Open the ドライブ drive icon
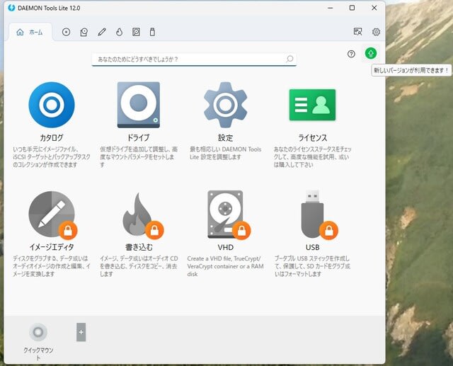Viewport: 453px width, 366px height. tap(139, 105)
